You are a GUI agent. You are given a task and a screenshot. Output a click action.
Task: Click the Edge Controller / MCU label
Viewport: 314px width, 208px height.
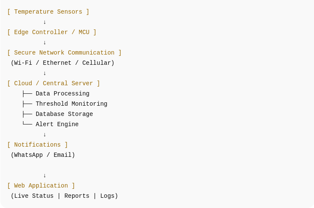pos(52,32)
